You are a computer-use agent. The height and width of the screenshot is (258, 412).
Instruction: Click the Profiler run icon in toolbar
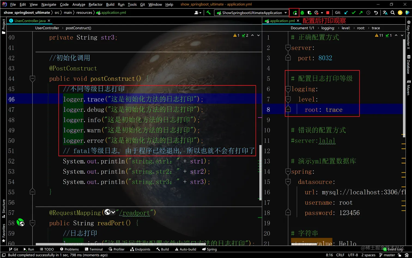tap(316, 13)
